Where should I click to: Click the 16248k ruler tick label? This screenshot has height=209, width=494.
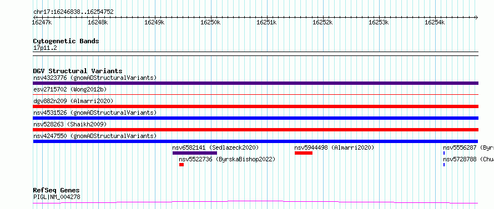click(x=98, y=22)
